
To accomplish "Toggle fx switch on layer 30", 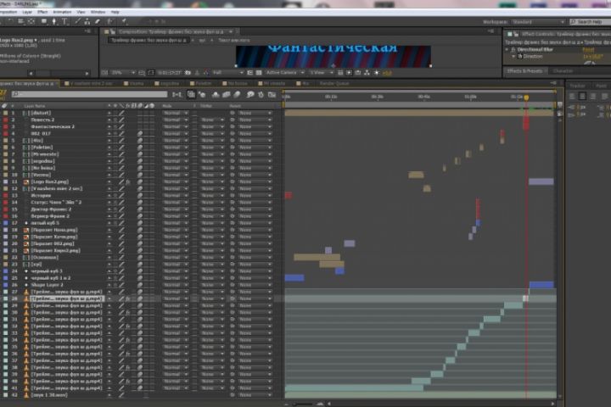I will (128, 312).
